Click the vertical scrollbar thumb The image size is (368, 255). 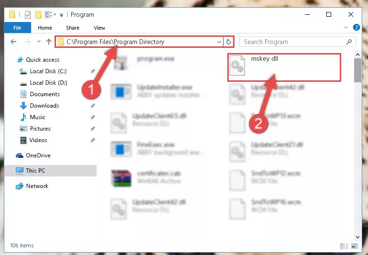pyautogui.click(x=357, y=70)
